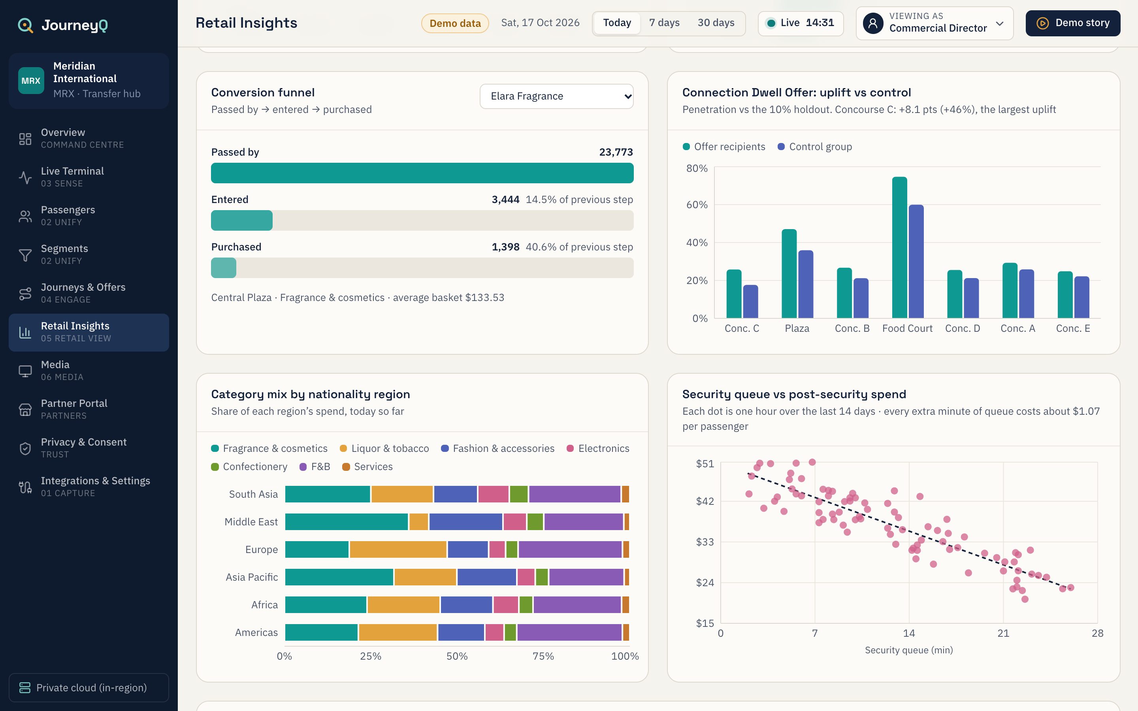Screen dimensions: 1138x711
Task: Open the Overview command centre page
Action: (x=89, y=139)
